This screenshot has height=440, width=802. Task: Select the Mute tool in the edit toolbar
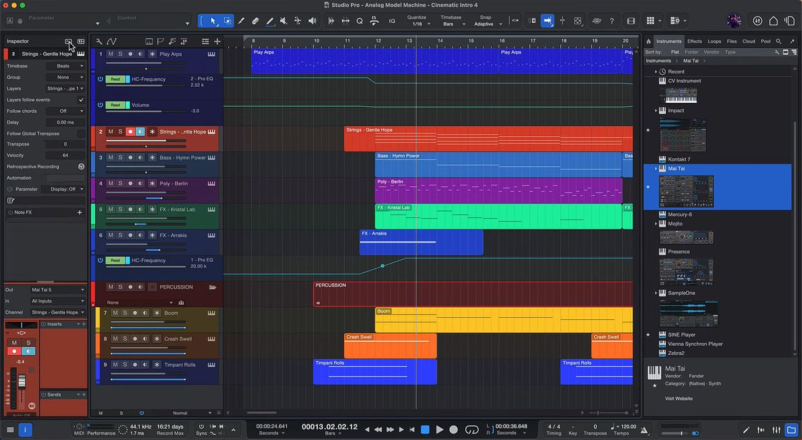[x=284, y=21]
